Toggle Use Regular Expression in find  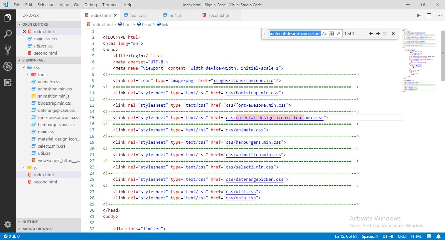(x=338, y=33)
